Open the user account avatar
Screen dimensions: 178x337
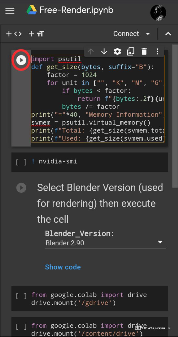[x=158, y=12]
